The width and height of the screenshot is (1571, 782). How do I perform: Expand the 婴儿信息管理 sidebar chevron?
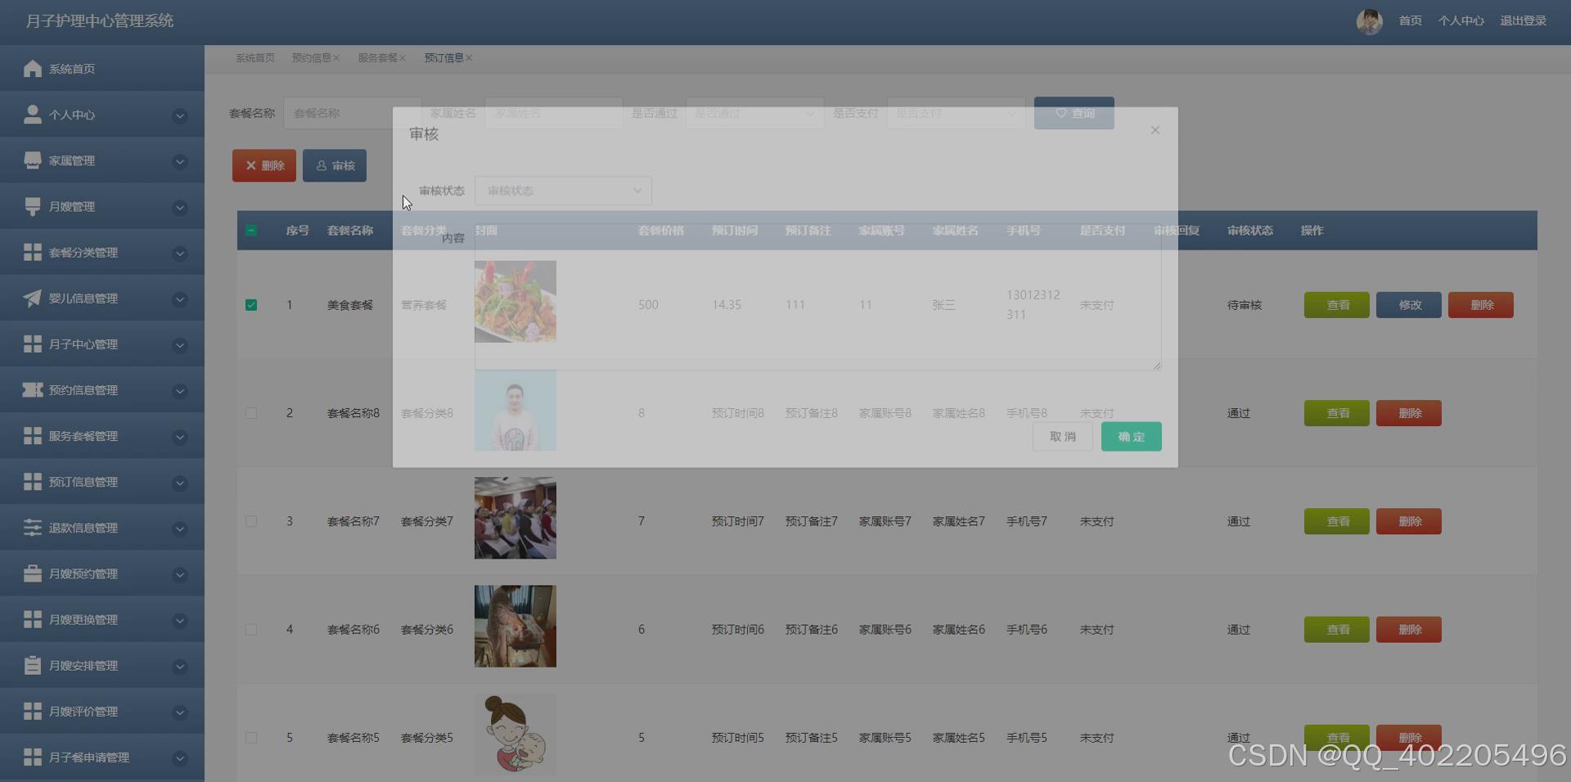click(180, 299)
